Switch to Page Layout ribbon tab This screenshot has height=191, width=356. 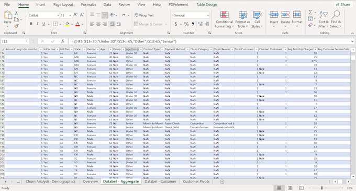[x=63, y=5]
